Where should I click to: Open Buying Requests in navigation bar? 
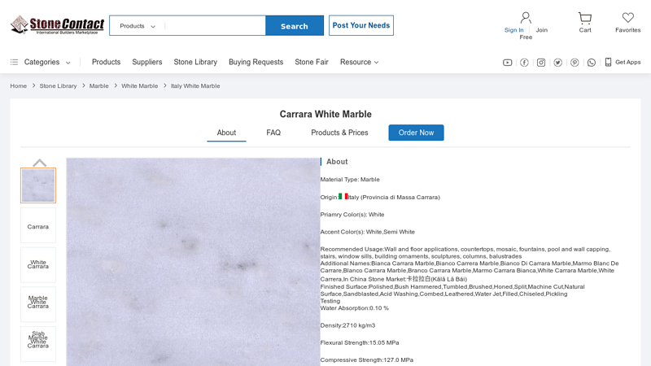pyautogui.click(x=256, y=63)
